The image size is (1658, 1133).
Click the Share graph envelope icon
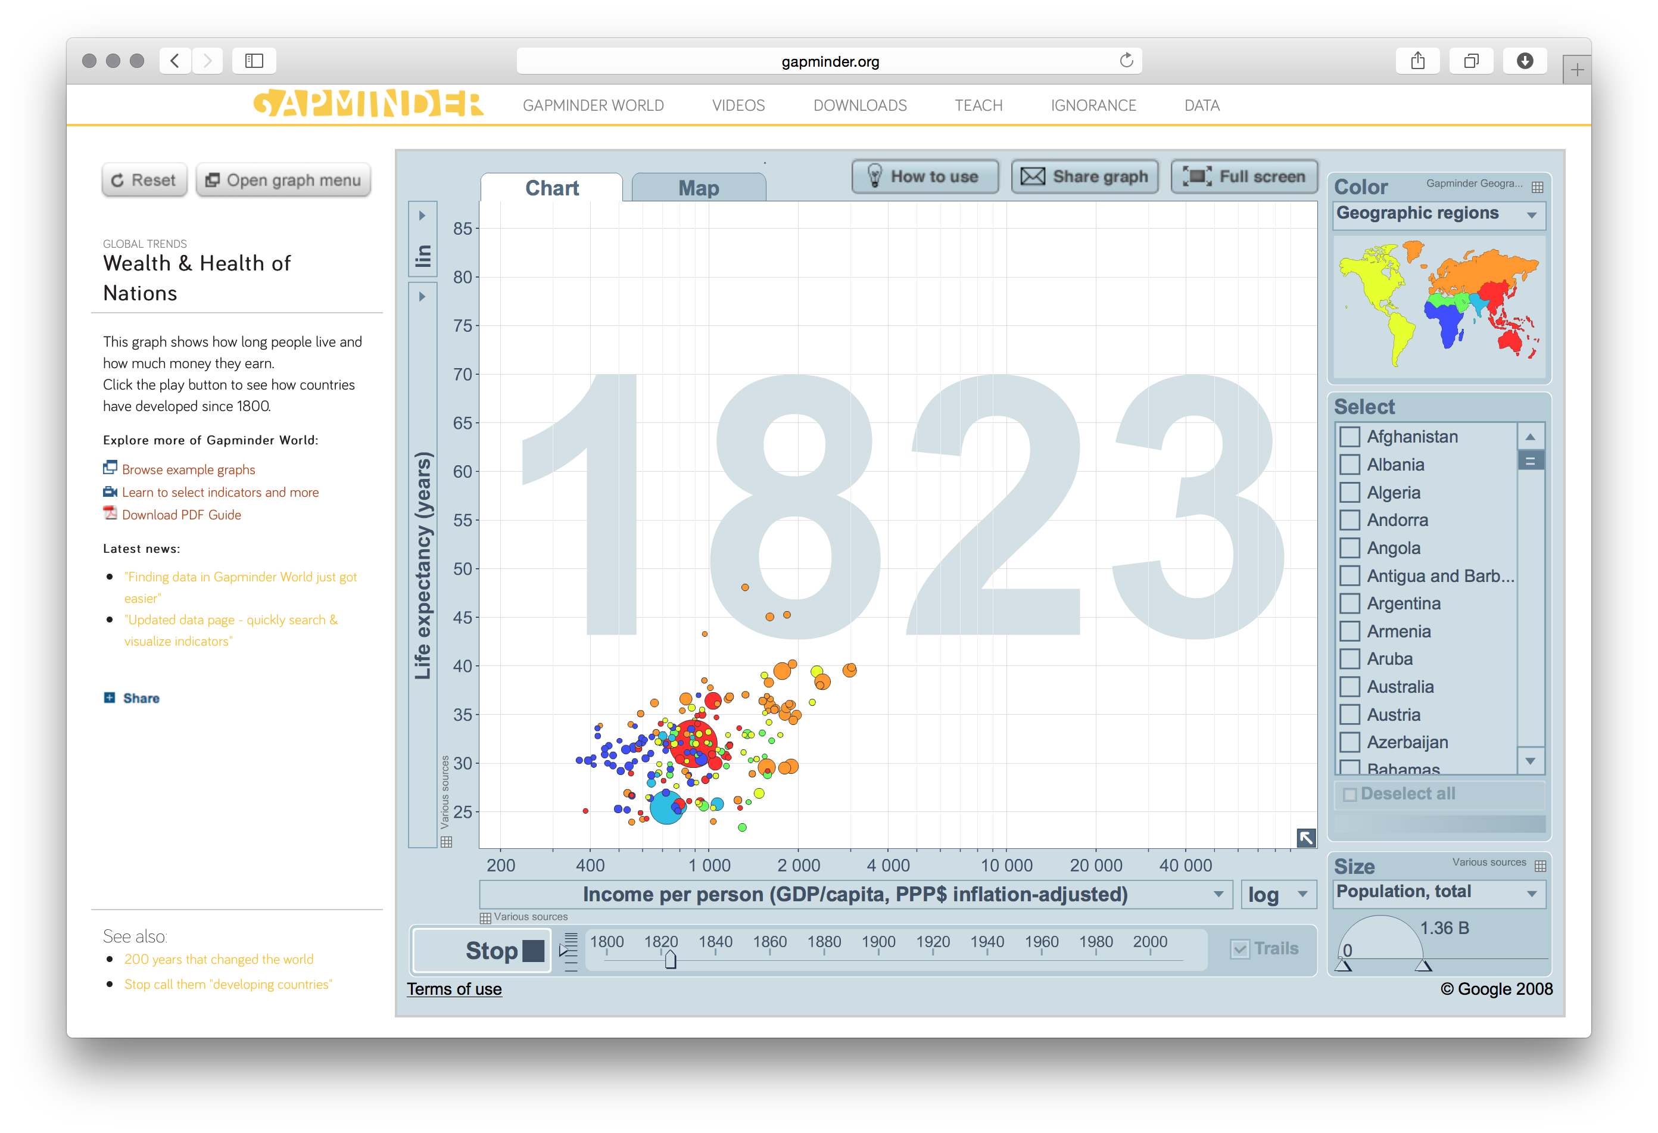1034,176
